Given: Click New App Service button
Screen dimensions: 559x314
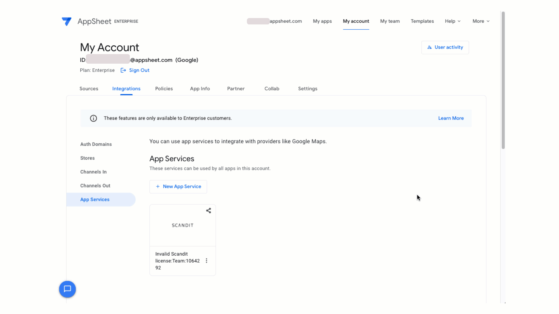Looking at the screenshot, I should [x=178, y=187].
